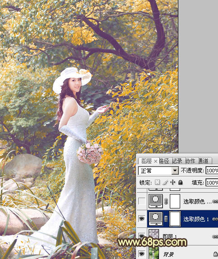The height and width of the screenshot is (259, 218).
Task: Click the lock icon on 背景 layer
Action: (x=215, y=254)
